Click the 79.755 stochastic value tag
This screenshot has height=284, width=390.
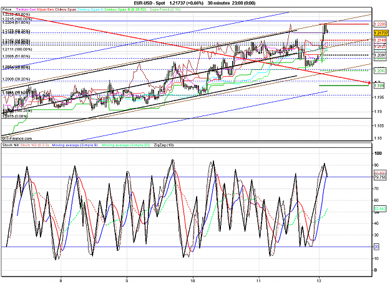point(380,177)
